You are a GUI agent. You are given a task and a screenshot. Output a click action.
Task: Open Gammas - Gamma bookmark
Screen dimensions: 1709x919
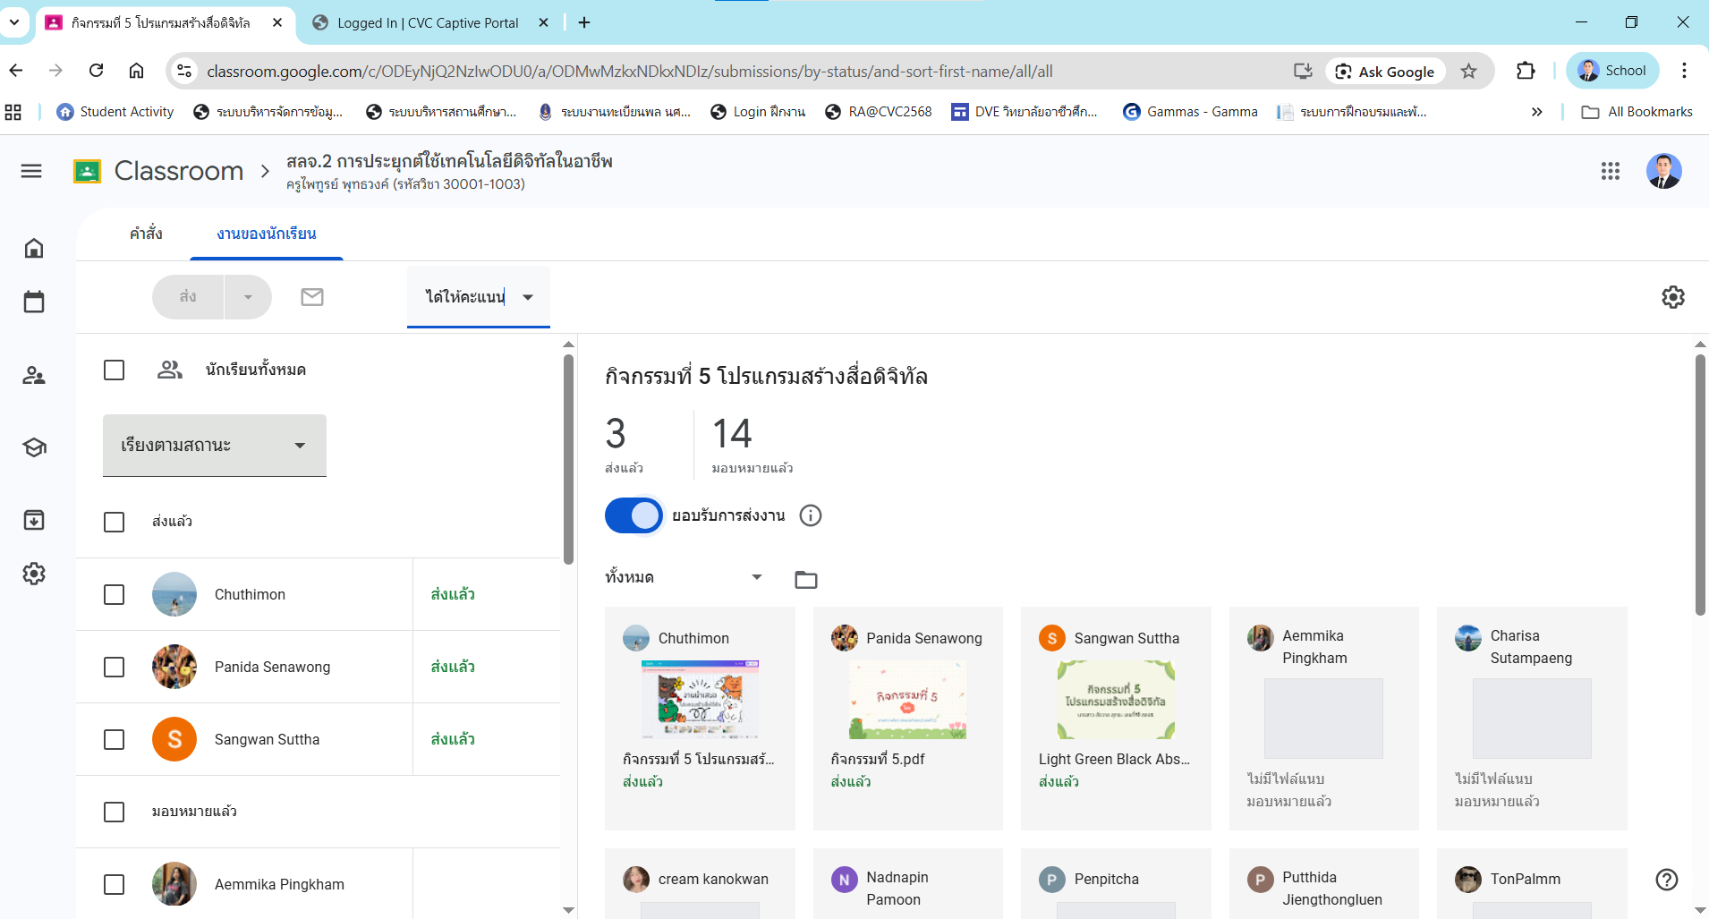pyautogui.click(x=1191, y=112)
